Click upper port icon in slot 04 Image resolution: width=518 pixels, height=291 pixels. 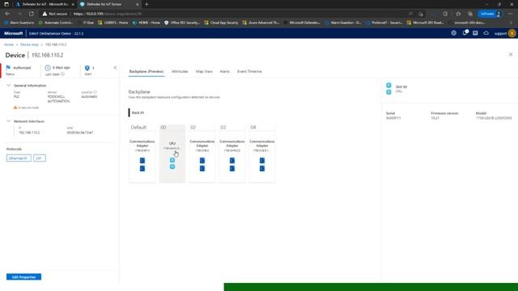pyautogui.click(x=262, y=160)
